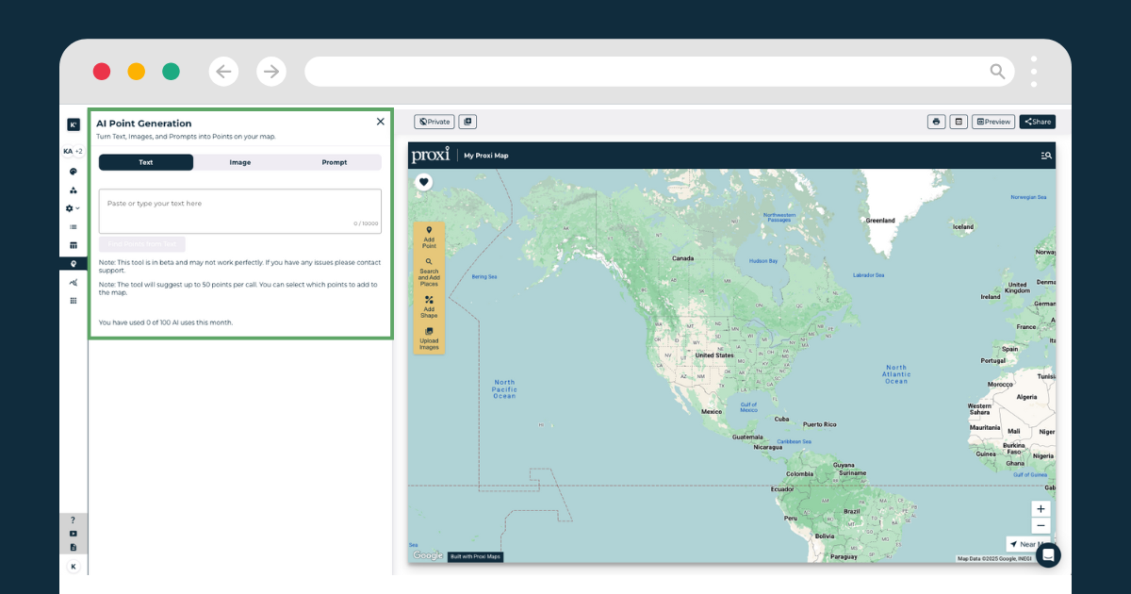Zoom out the map with minus button

1041,526
